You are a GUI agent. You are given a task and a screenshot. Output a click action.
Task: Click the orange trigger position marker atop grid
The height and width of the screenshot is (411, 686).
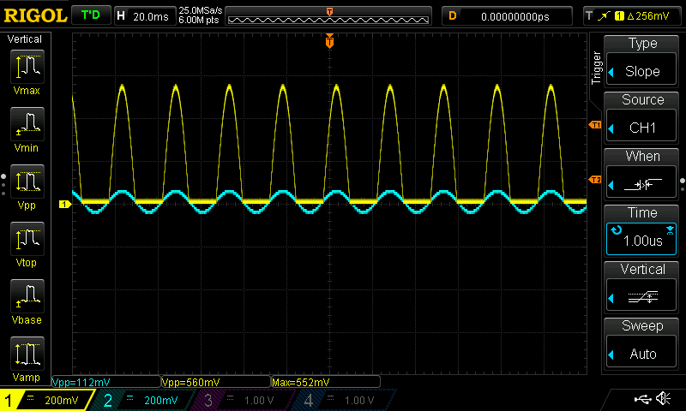329,41
